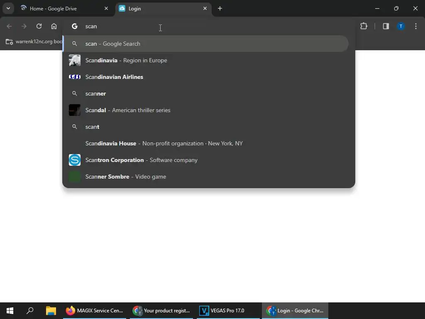Click the magnifier icon beside scanner
The width and height of the screenshot is (425, 319).
click(x=75, y=93)
